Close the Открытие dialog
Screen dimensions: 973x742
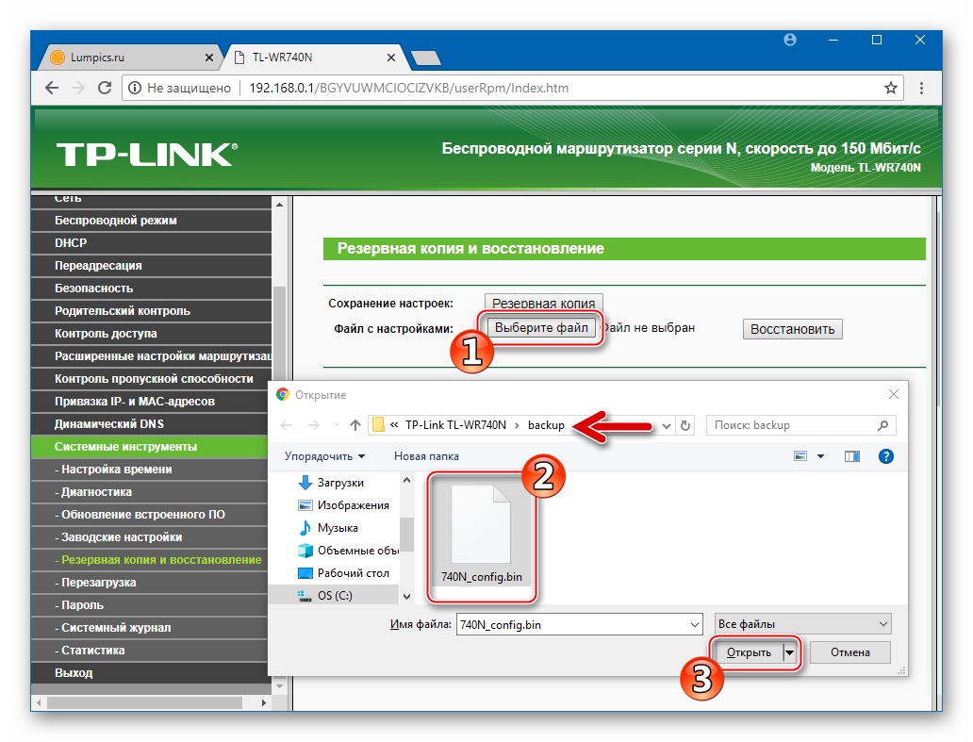pos(894,394)
